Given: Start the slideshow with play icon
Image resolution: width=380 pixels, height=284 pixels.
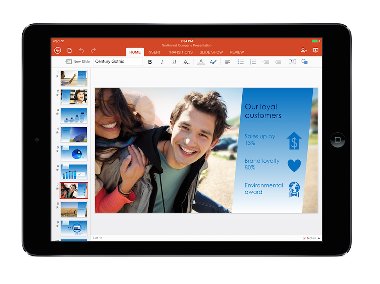Looking at the screenshot, I should click(x=316, y=50).
